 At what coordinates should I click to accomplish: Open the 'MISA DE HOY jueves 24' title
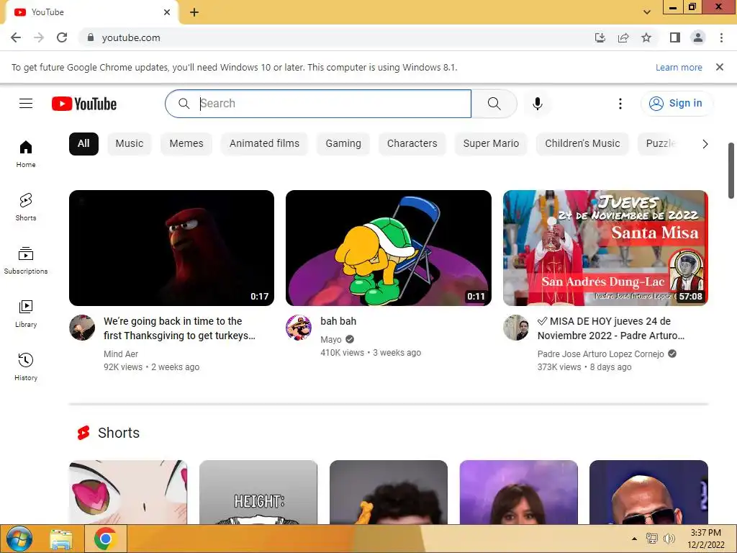pos(610,328)
